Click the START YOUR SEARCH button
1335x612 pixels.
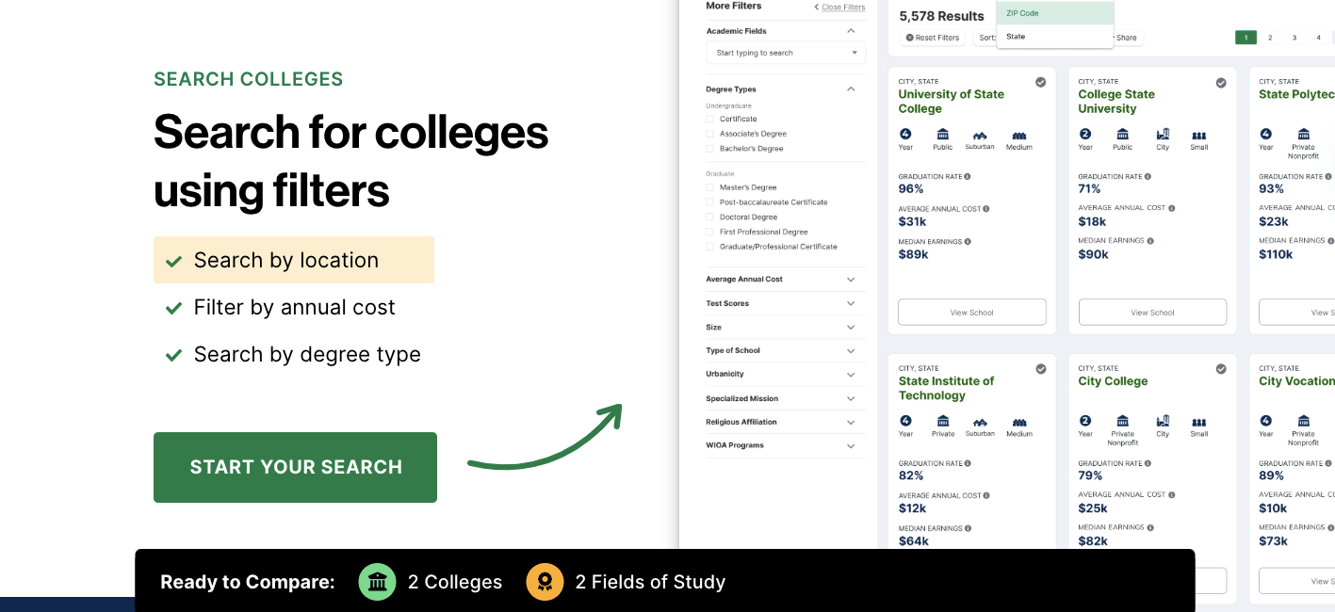point(295,467)
